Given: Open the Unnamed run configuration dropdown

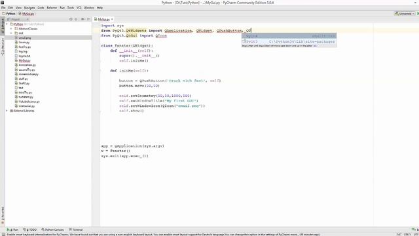Looking at the screenshot, I should point(405,13).
